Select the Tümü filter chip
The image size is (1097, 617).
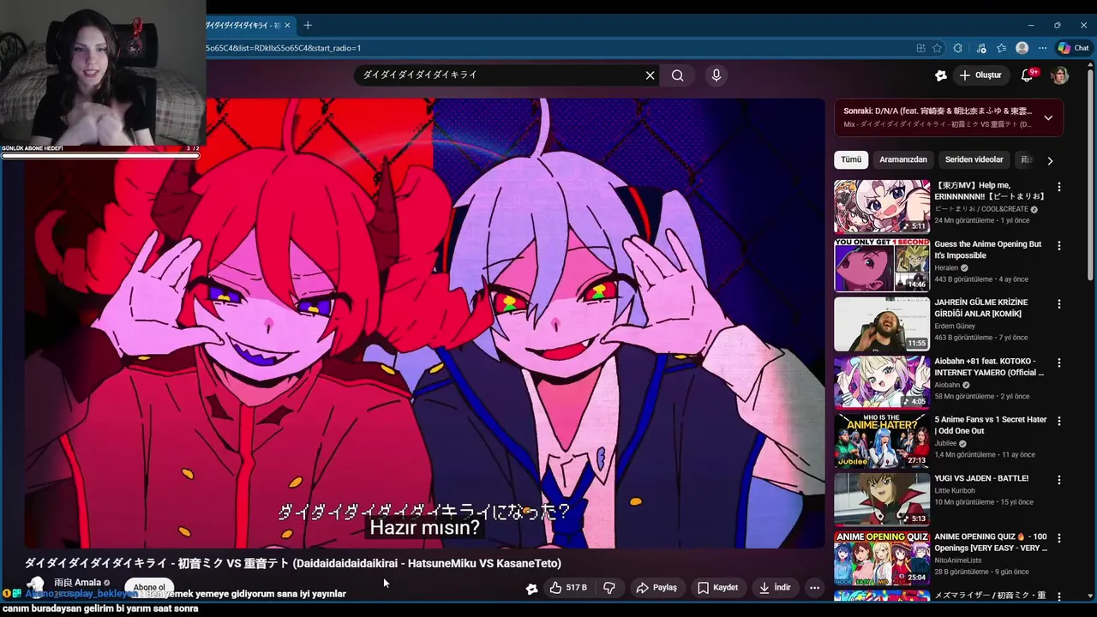pyautogui.click(x=851, y=160)
